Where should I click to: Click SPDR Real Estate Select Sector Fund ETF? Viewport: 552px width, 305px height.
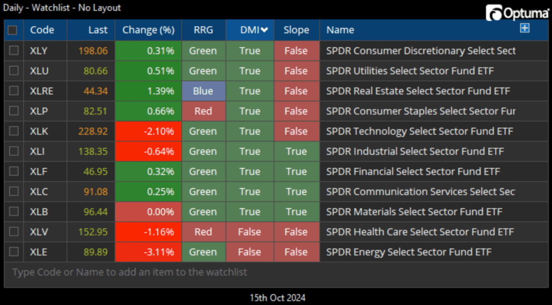418,91
